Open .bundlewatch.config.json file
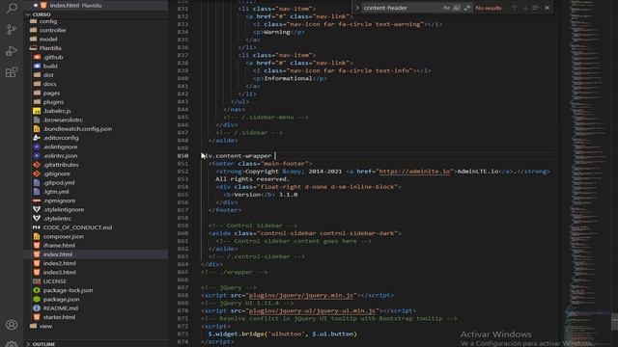Viewport: 618px width, 347px height. pyautogui.click(x=77, y=128)
